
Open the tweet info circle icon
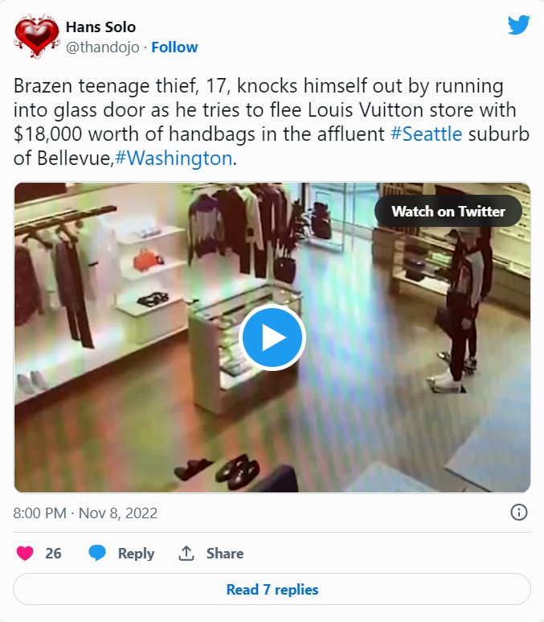coord(518,512)
